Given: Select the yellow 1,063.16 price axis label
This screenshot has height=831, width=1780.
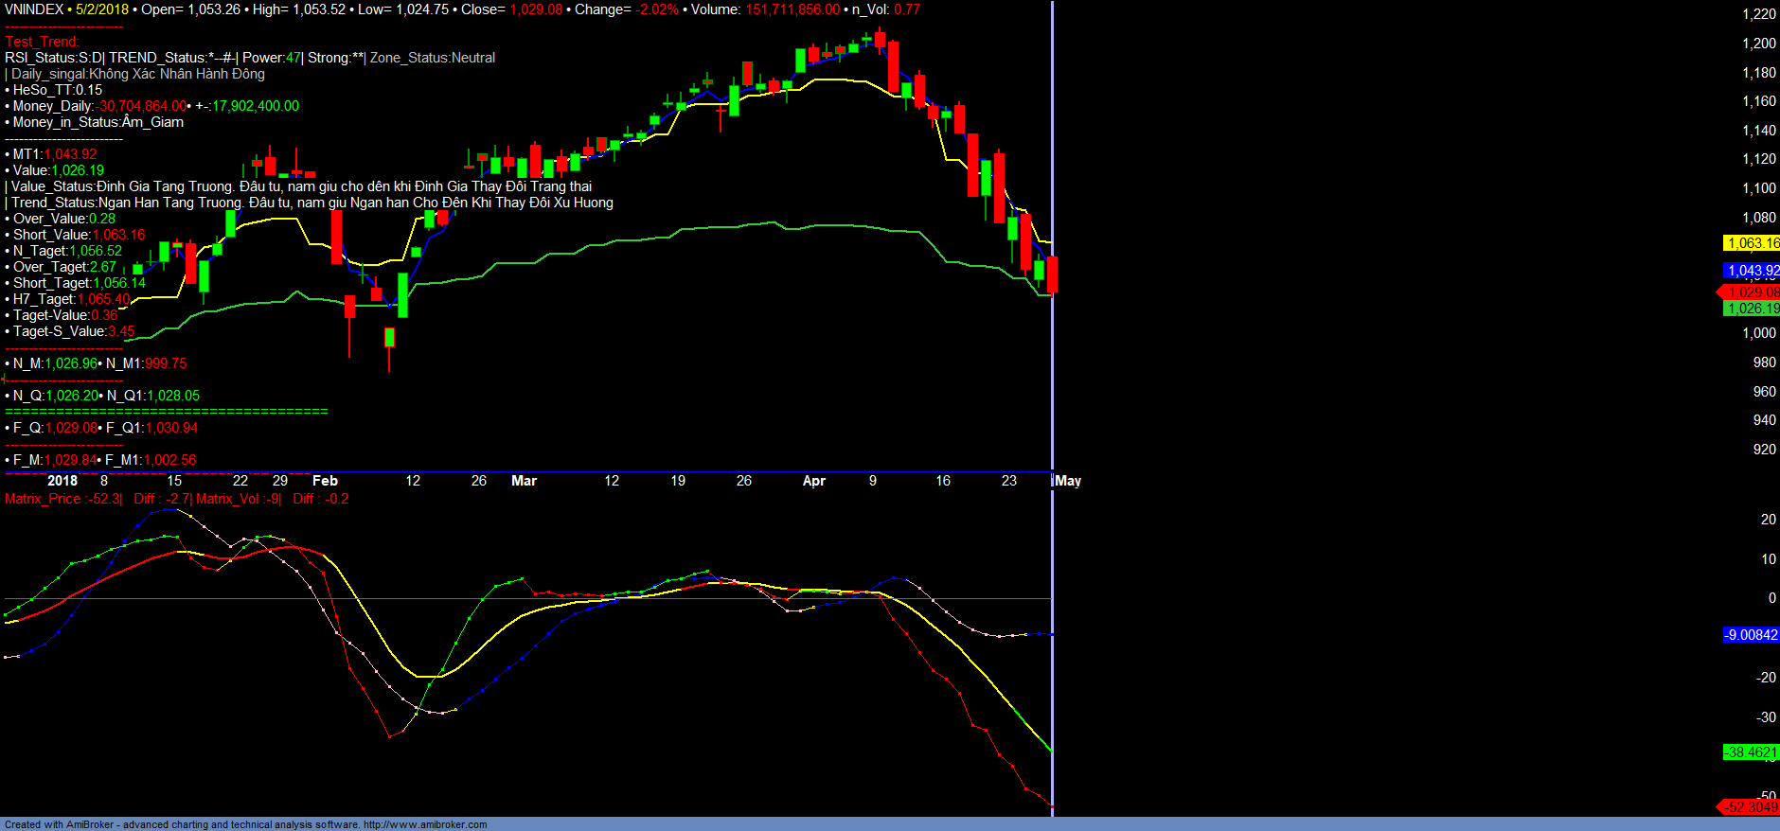Looking at the screenshot, I should (x=1752, y=243).
